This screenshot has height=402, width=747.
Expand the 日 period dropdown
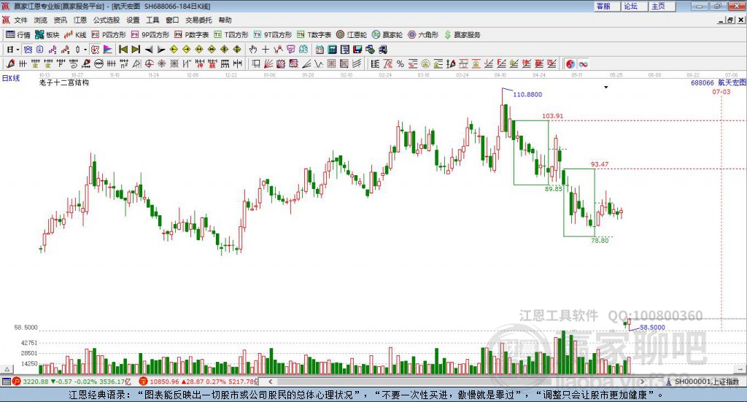(x=18, y=50)
